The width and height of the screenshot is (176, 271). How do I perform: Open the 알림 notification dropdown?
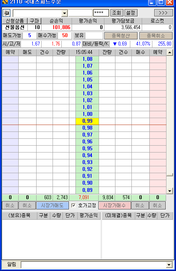point(169,265)
